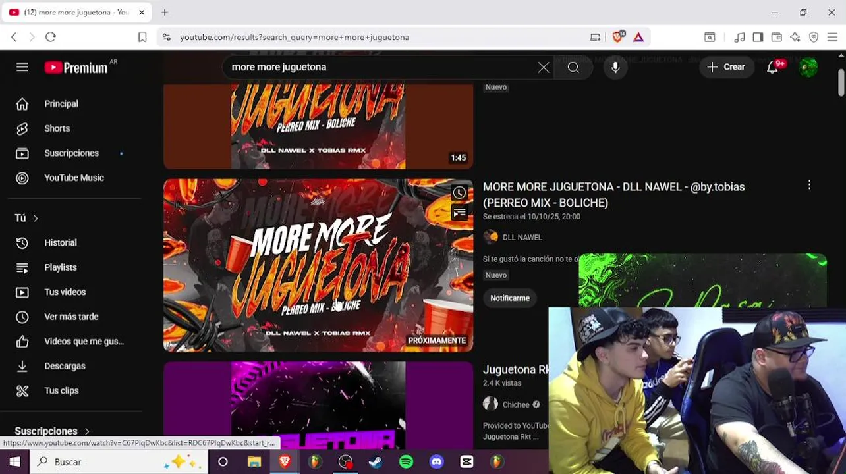Open the Brave playlist music note icon
The image size is (846, 474).
coord(740,38)
